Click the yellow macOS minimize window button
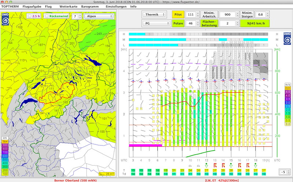This screenshot has height=182, width=293. point(7,2)
